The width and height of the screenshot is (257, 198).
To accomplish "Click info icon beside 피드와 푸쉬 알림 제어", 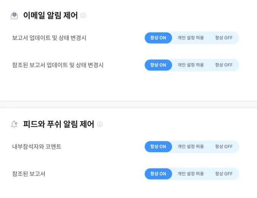I will click(x=100, y=124).
